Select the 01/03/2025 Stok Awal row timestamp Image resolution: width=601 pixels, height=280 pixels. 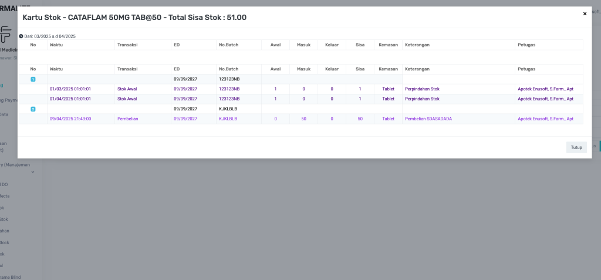click(x=70, y=89)
